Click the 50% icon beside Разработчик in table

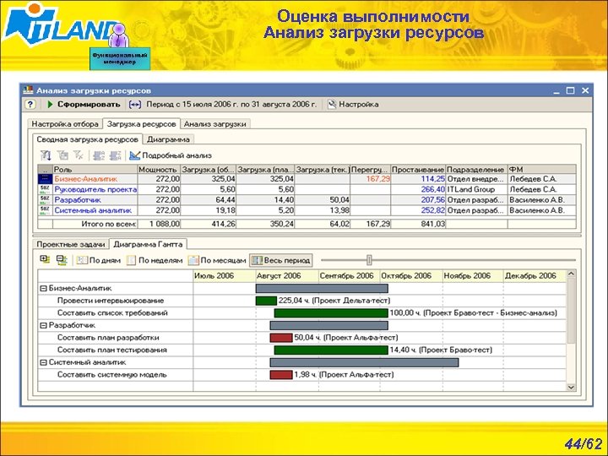pos(45,199)
